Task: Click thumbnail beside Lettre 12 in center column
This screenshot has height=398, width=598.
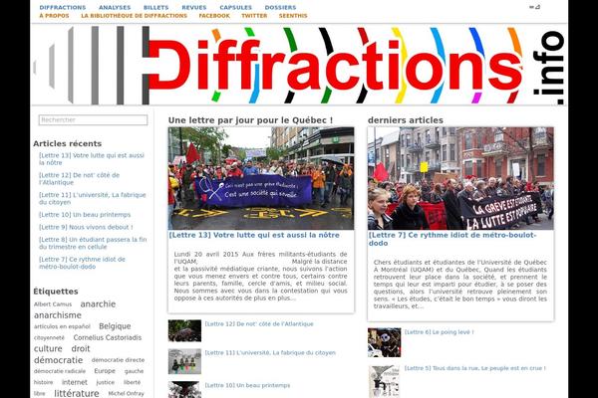Action: (x=184, y=330)
